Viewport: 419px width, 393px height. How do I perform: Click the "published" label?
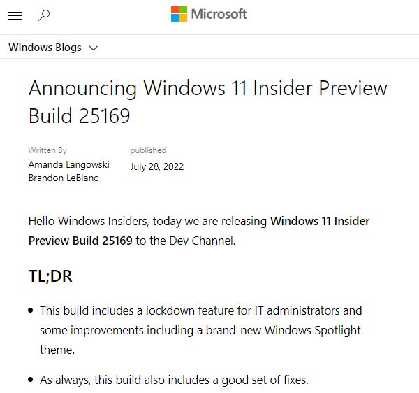[148, 150]
